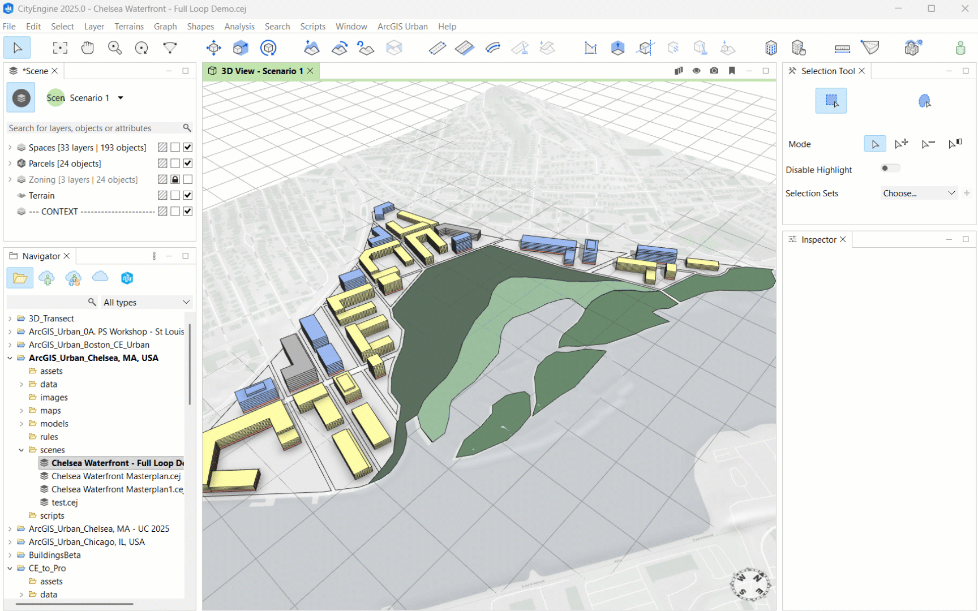Click the camera icon in 3D View
Screen dimensions: 978x611
(x=714, y=71)
